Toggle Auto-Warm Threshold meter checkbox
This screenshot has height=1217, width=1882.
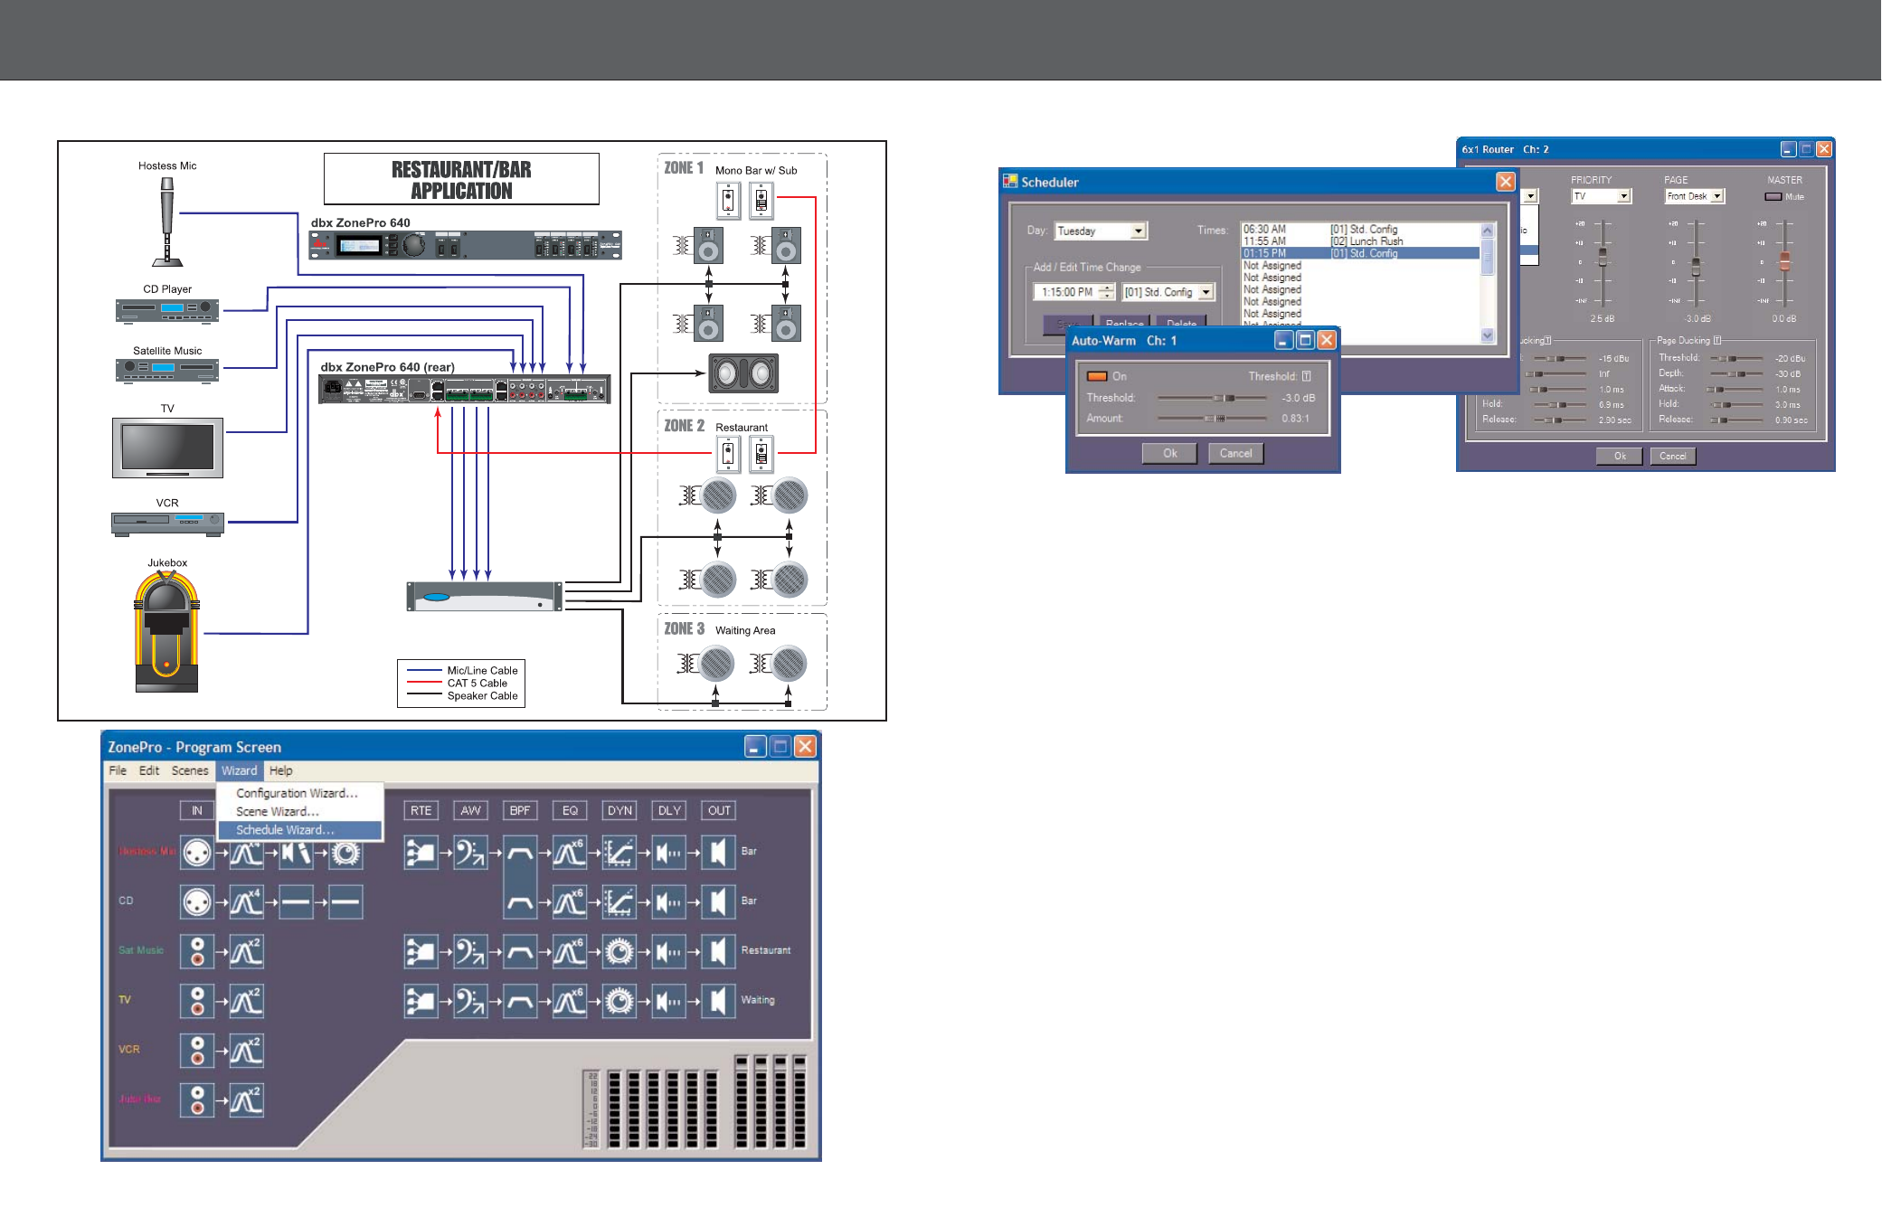coord(1306,376)
